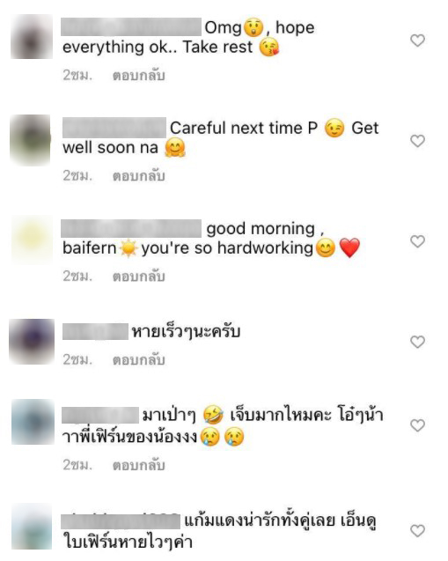Reply to 'you're so hardworking' comment
The image size is (448, 561).
[x=139, y=277]
